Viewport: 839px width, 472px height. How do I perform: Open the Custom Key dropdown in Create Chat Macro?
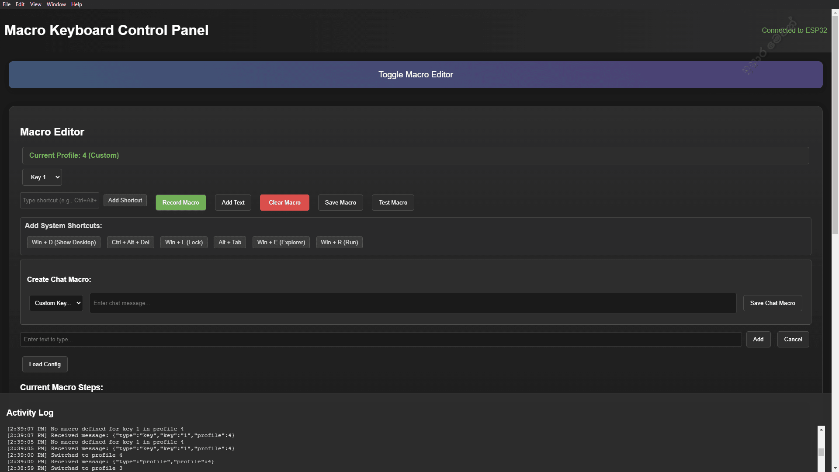pyautogui.click(x=55, y=303)
